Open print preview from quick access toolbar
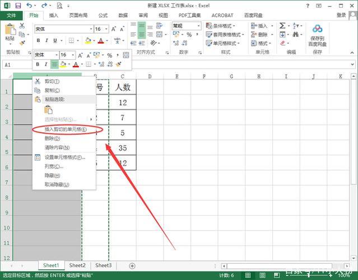This screenshot has height=280, width=358. point(59,6)
